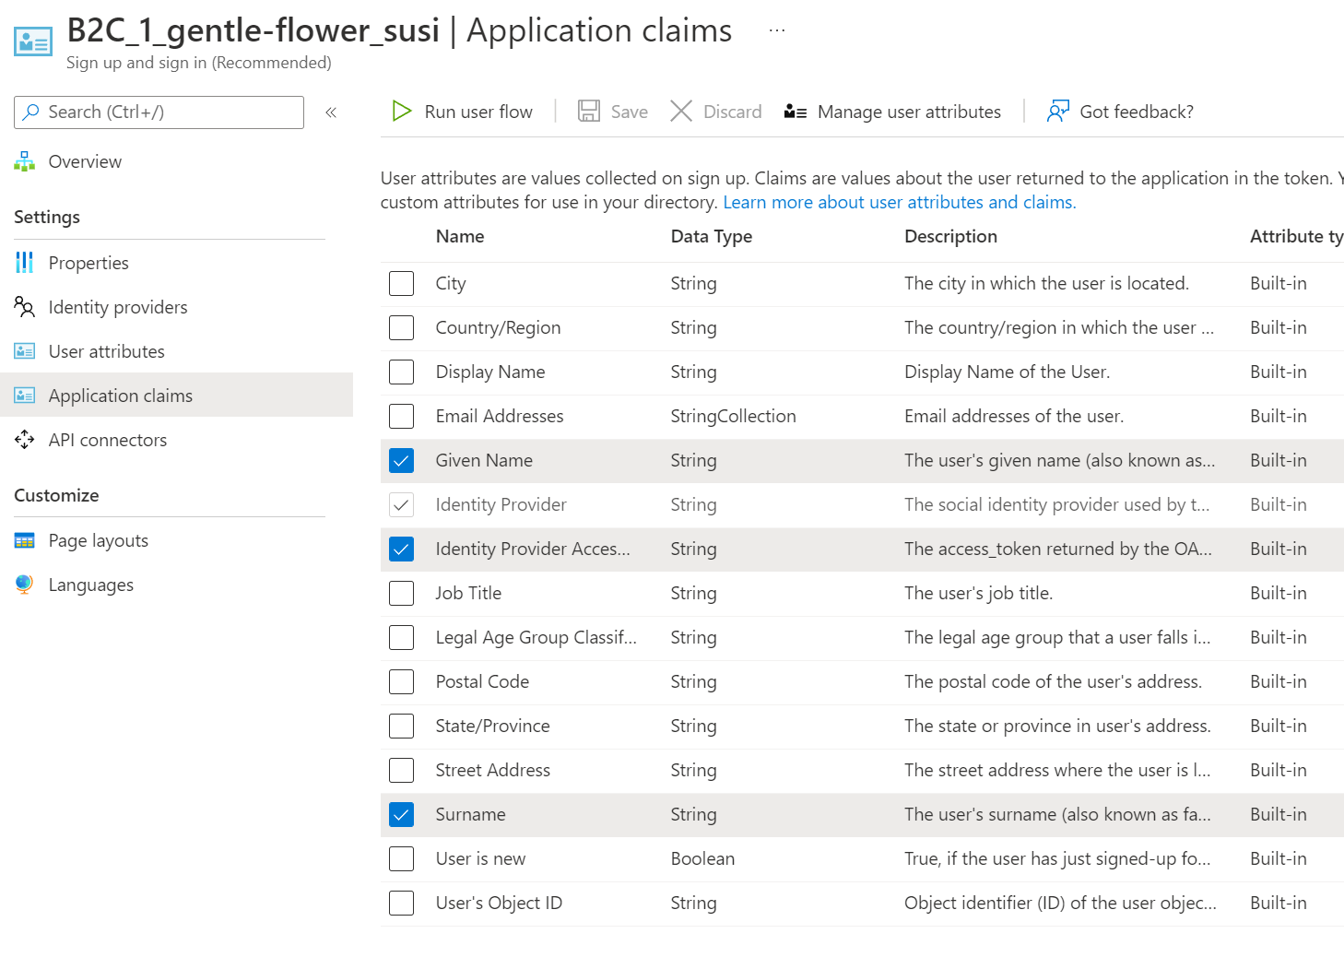Open the ellipsis menu beside Application claims
Screen dimensions: 1344x969
776,28
